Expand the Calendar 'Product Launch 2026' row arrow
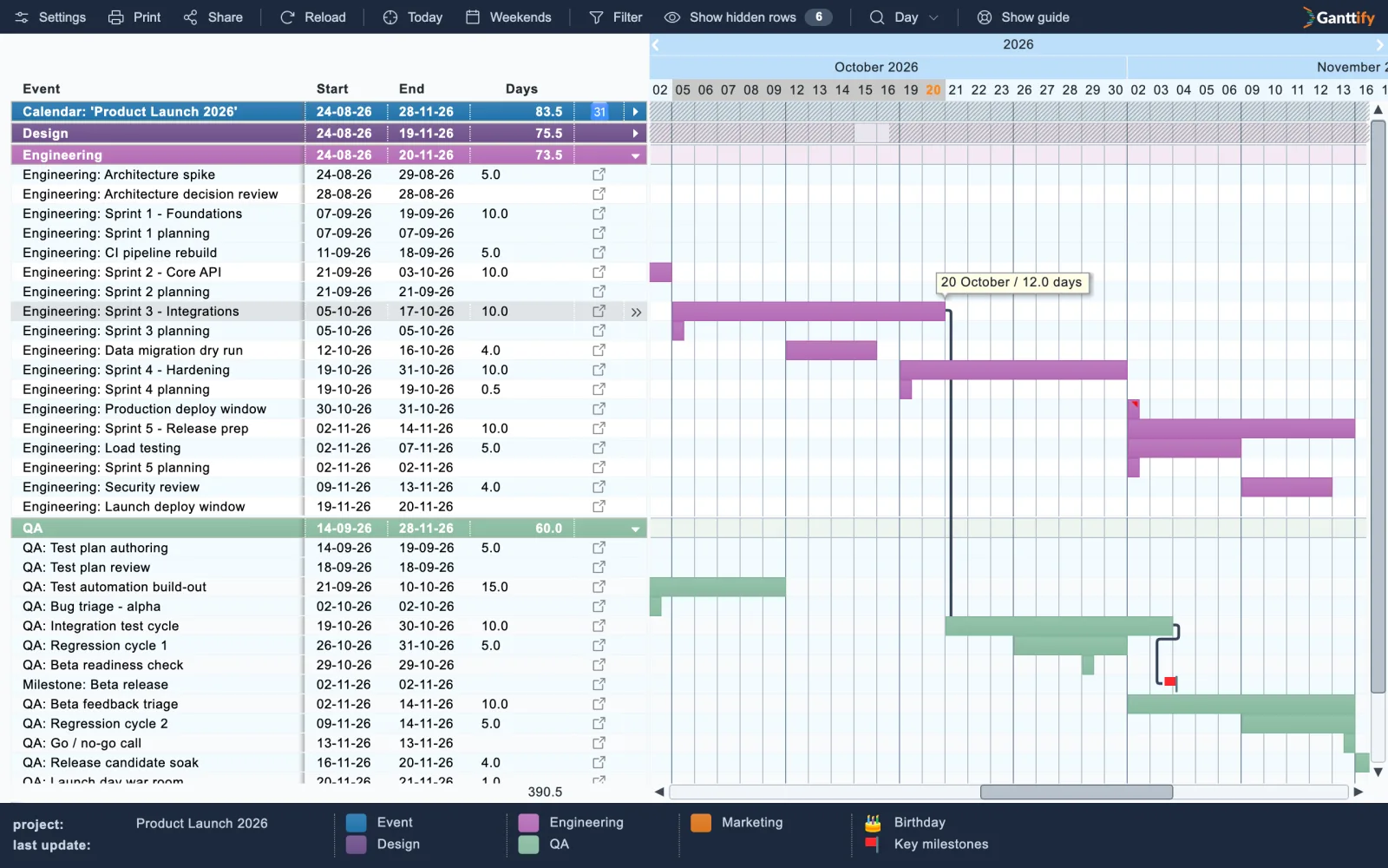Viewport: 1388px width, 868px height. 636,112
